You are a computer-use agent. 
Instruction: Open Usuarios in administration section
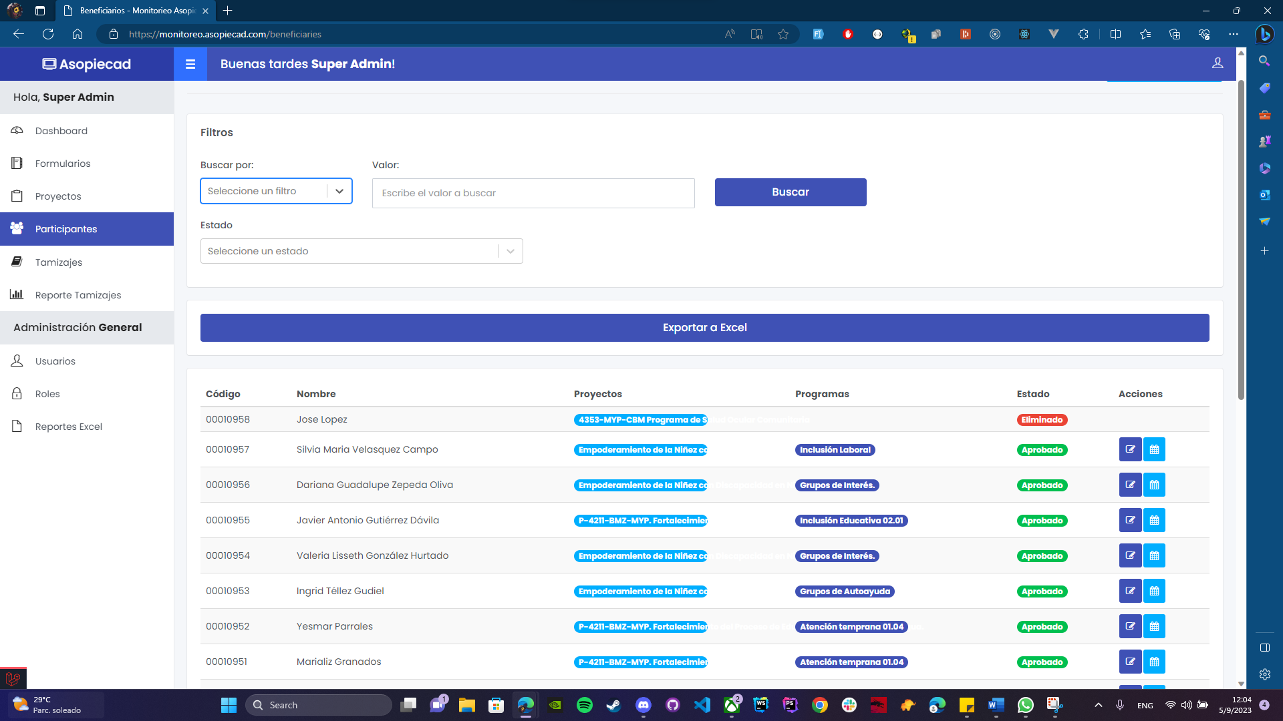click(55, 361)
